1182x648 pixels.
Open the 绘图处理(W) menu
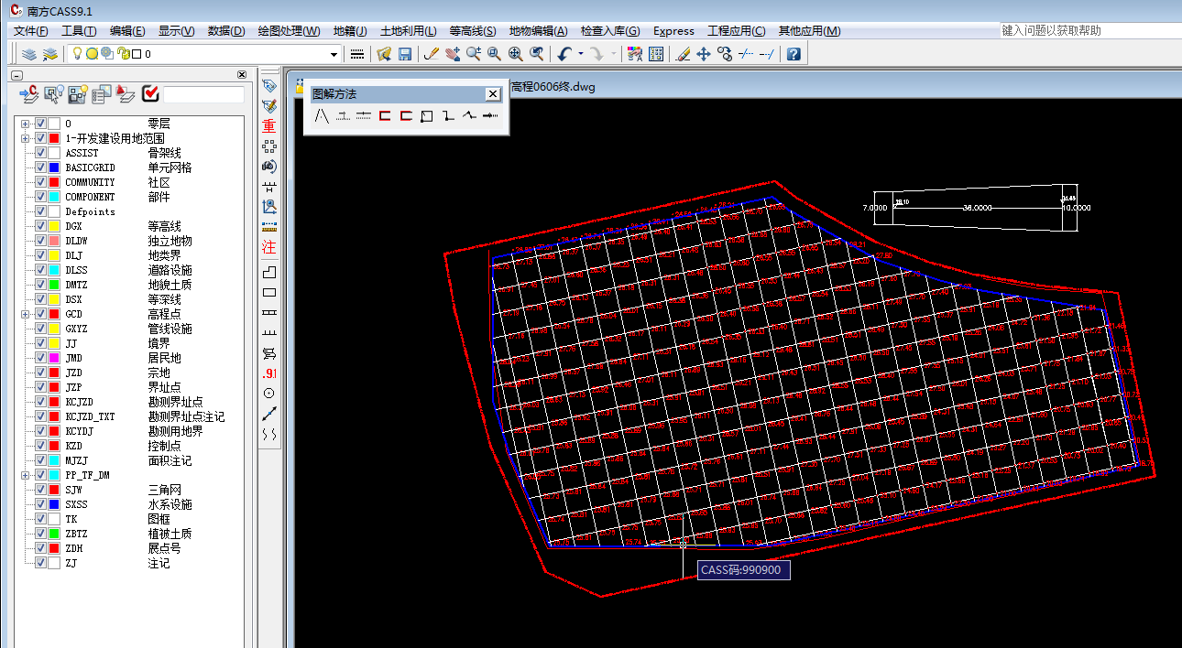(289, 30)
